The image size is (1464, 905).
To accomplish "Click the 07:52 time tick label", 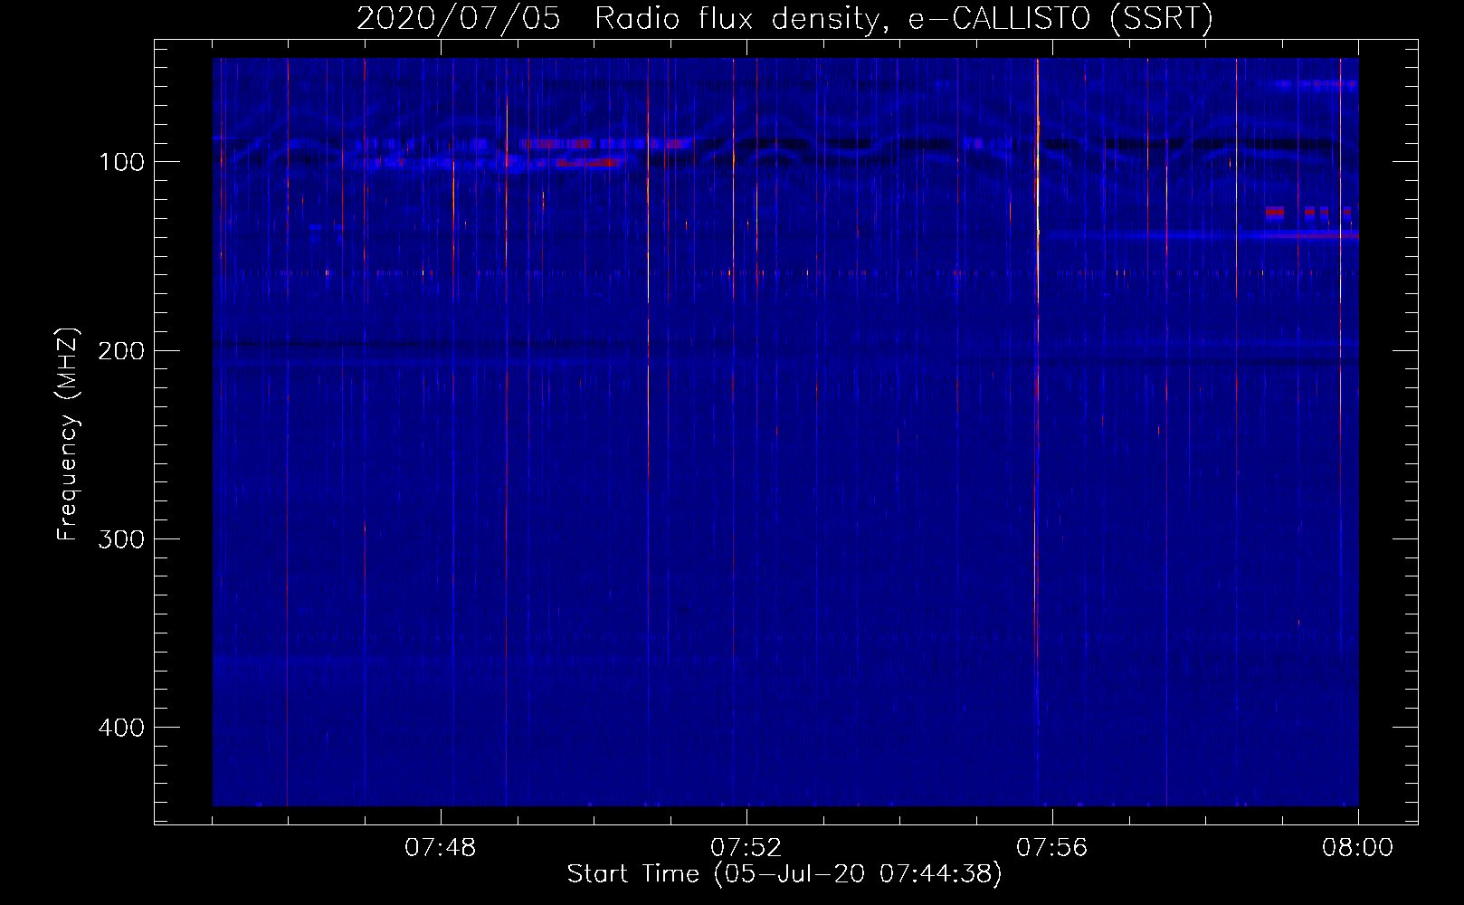I will (746, 848).
